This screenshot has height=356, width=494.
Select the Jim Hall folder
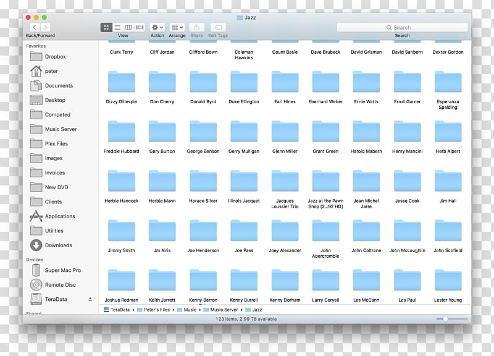pyautogui.click(x=448, y=181)
